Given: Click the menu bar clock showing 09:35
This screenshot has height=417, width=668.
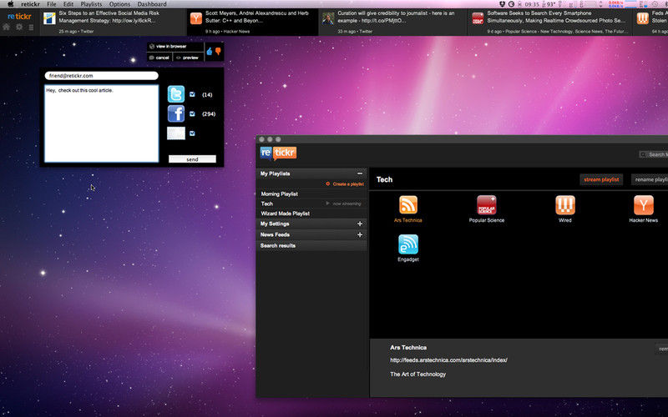Looking at the screenshot, I should 531,4.
